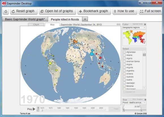This screenshot has width=164, height=117.
Task: Open the Flood deaths size dropdown
Action: (x=134, y=103)
